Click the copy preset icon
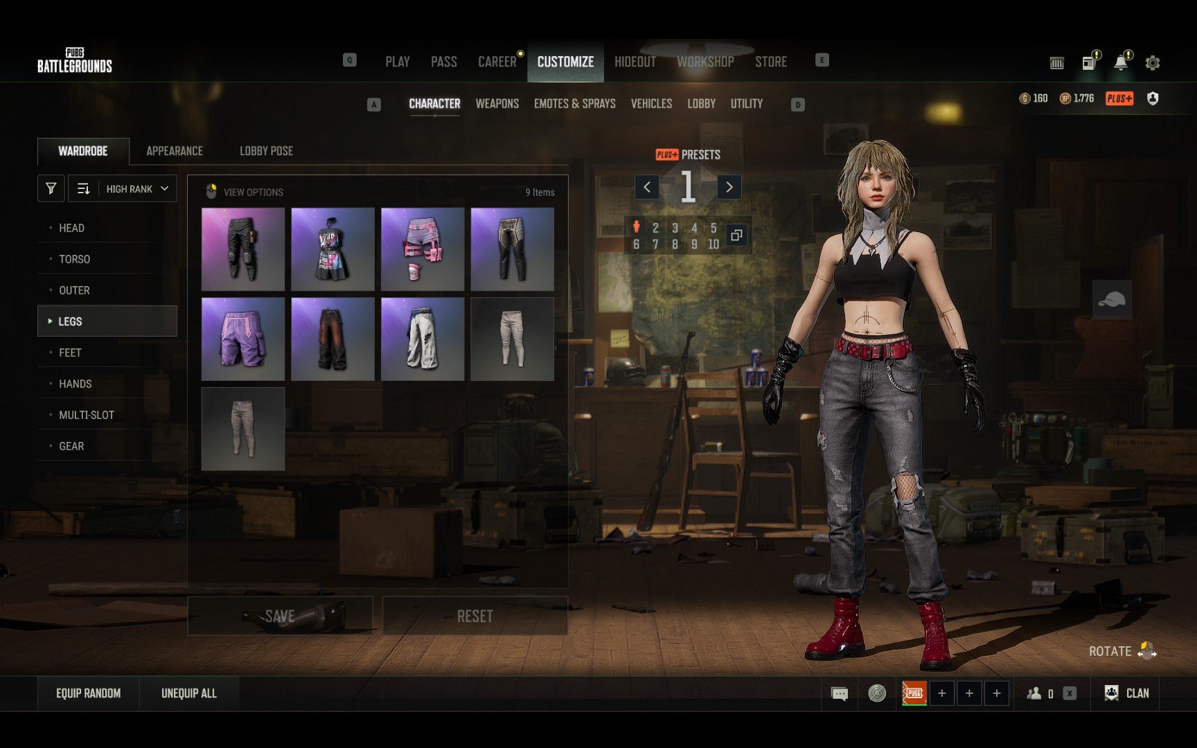The height and width of the screenshot is (748, 1197). pyautogui.click(x=736, y=235)
